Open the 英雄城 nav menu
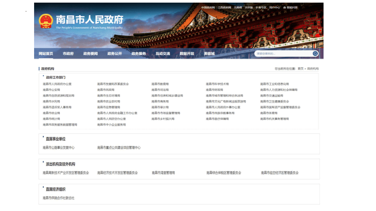The width and height of the screenshot is (376, 211). pos(209,54)
